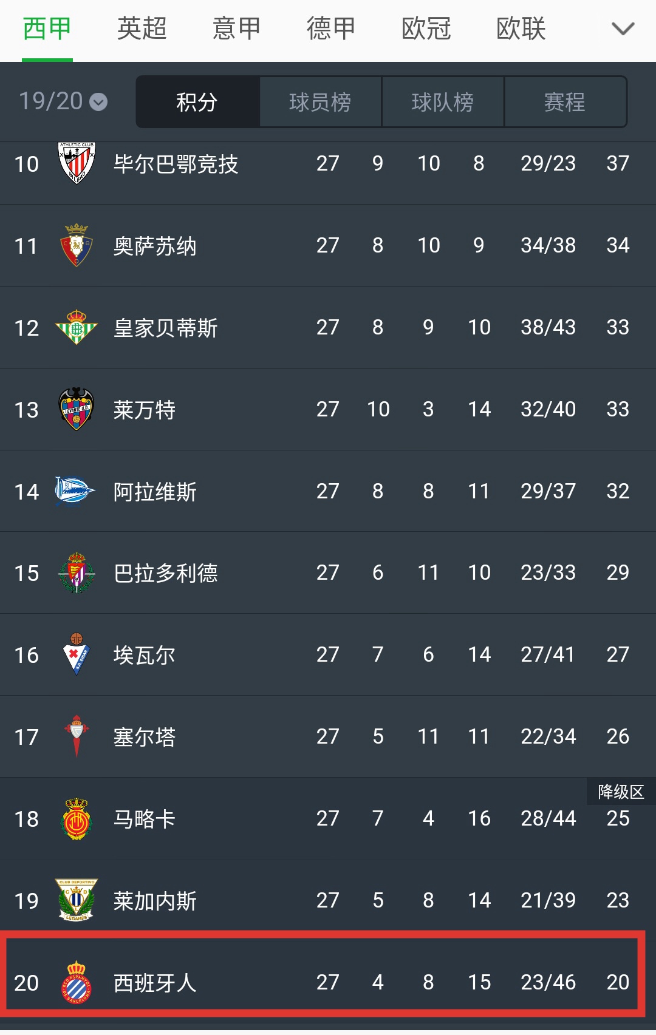Select the 赛程 tab
The height and width of the screenshot is (1035, 656).
(x=564, y=102)
